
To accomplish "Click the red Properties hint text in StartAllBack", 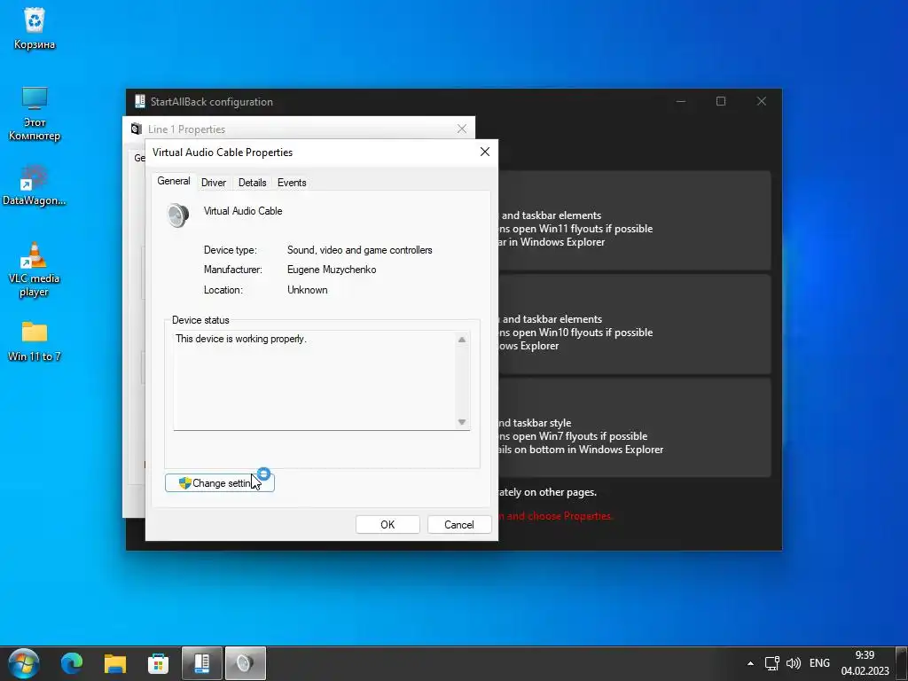I will point(555,516).
